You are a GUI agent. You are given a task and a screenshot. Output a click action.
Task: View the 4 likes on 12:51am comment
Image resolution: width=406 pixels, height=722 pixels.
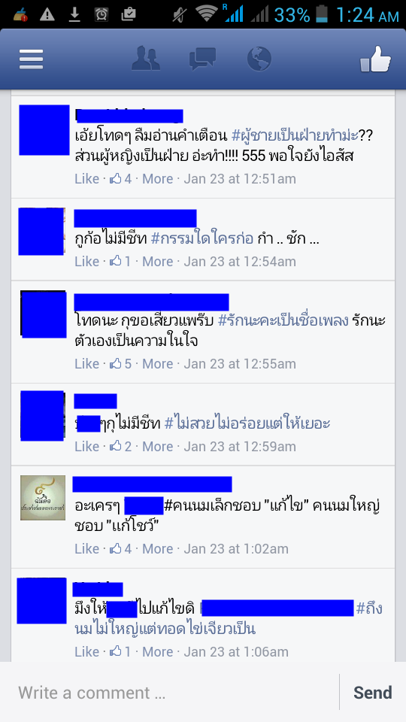[120, 179]
